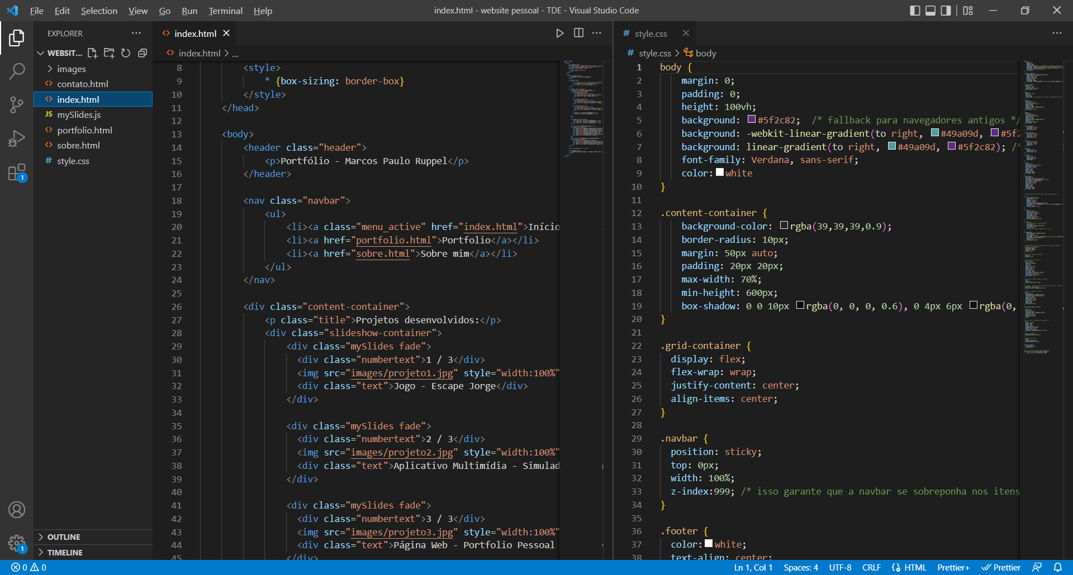Screen dimensions: 1073x575
Task: Switch to the style.css tab
Action: [651, 33]
